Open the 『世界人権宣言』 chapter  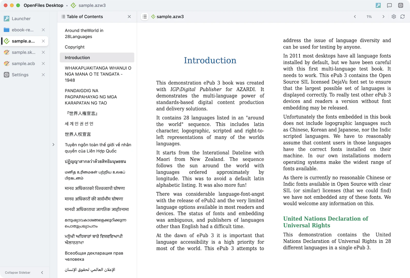click(x=97, y=113)
